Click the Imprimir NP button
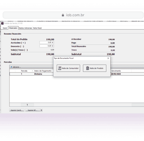This screenshot has width=144, height=141. (x=33, y=110)
